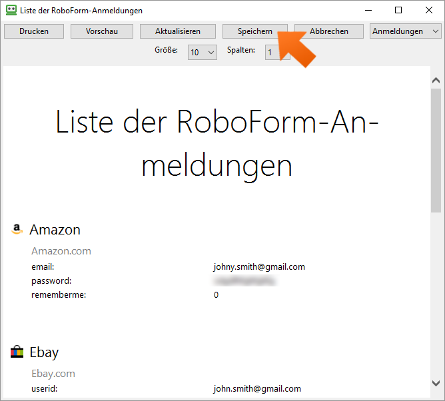Maximize the RoboForm window
The image size is (445, 401).
tap(398, 10)
